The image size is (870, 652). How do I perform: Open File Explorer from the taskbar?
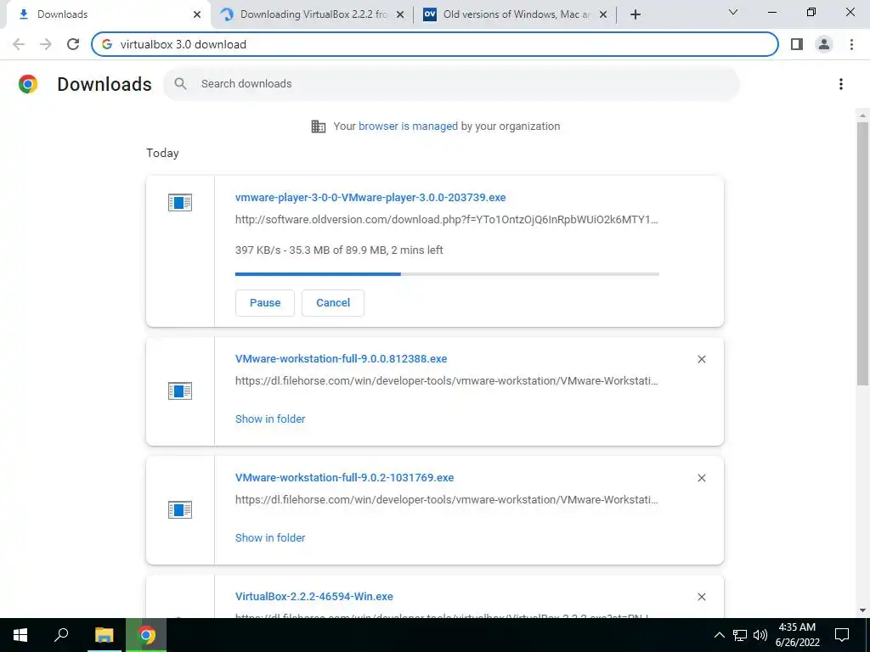pyautogui.click(x=104, y=635)
